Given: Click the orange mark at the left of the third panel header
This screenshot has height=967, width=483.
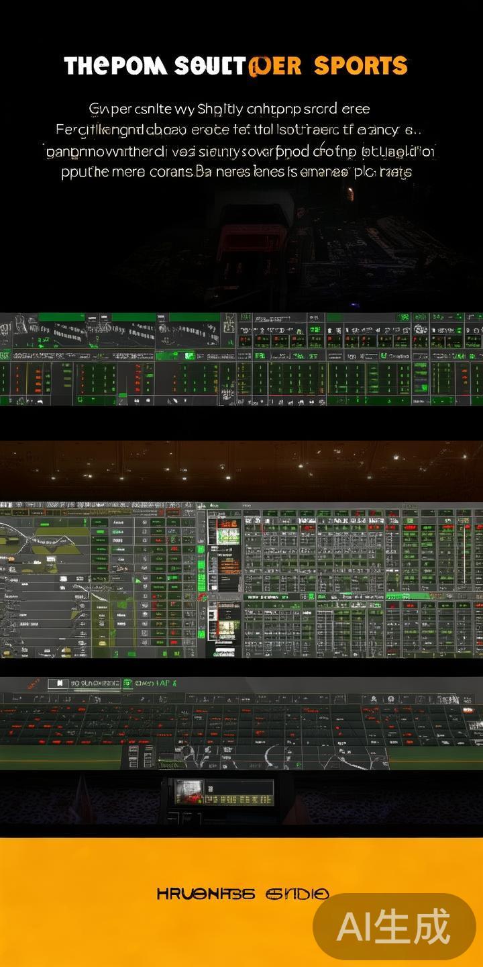Looking at the screenshot, I should click(x=32, y=684).
